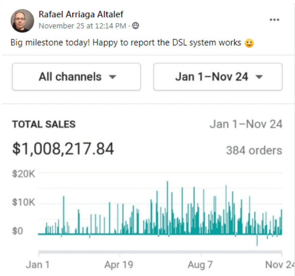Viewport: 295px width, 276px height.
Task: Click the $10K y-axis label
Action: (23, 203)
